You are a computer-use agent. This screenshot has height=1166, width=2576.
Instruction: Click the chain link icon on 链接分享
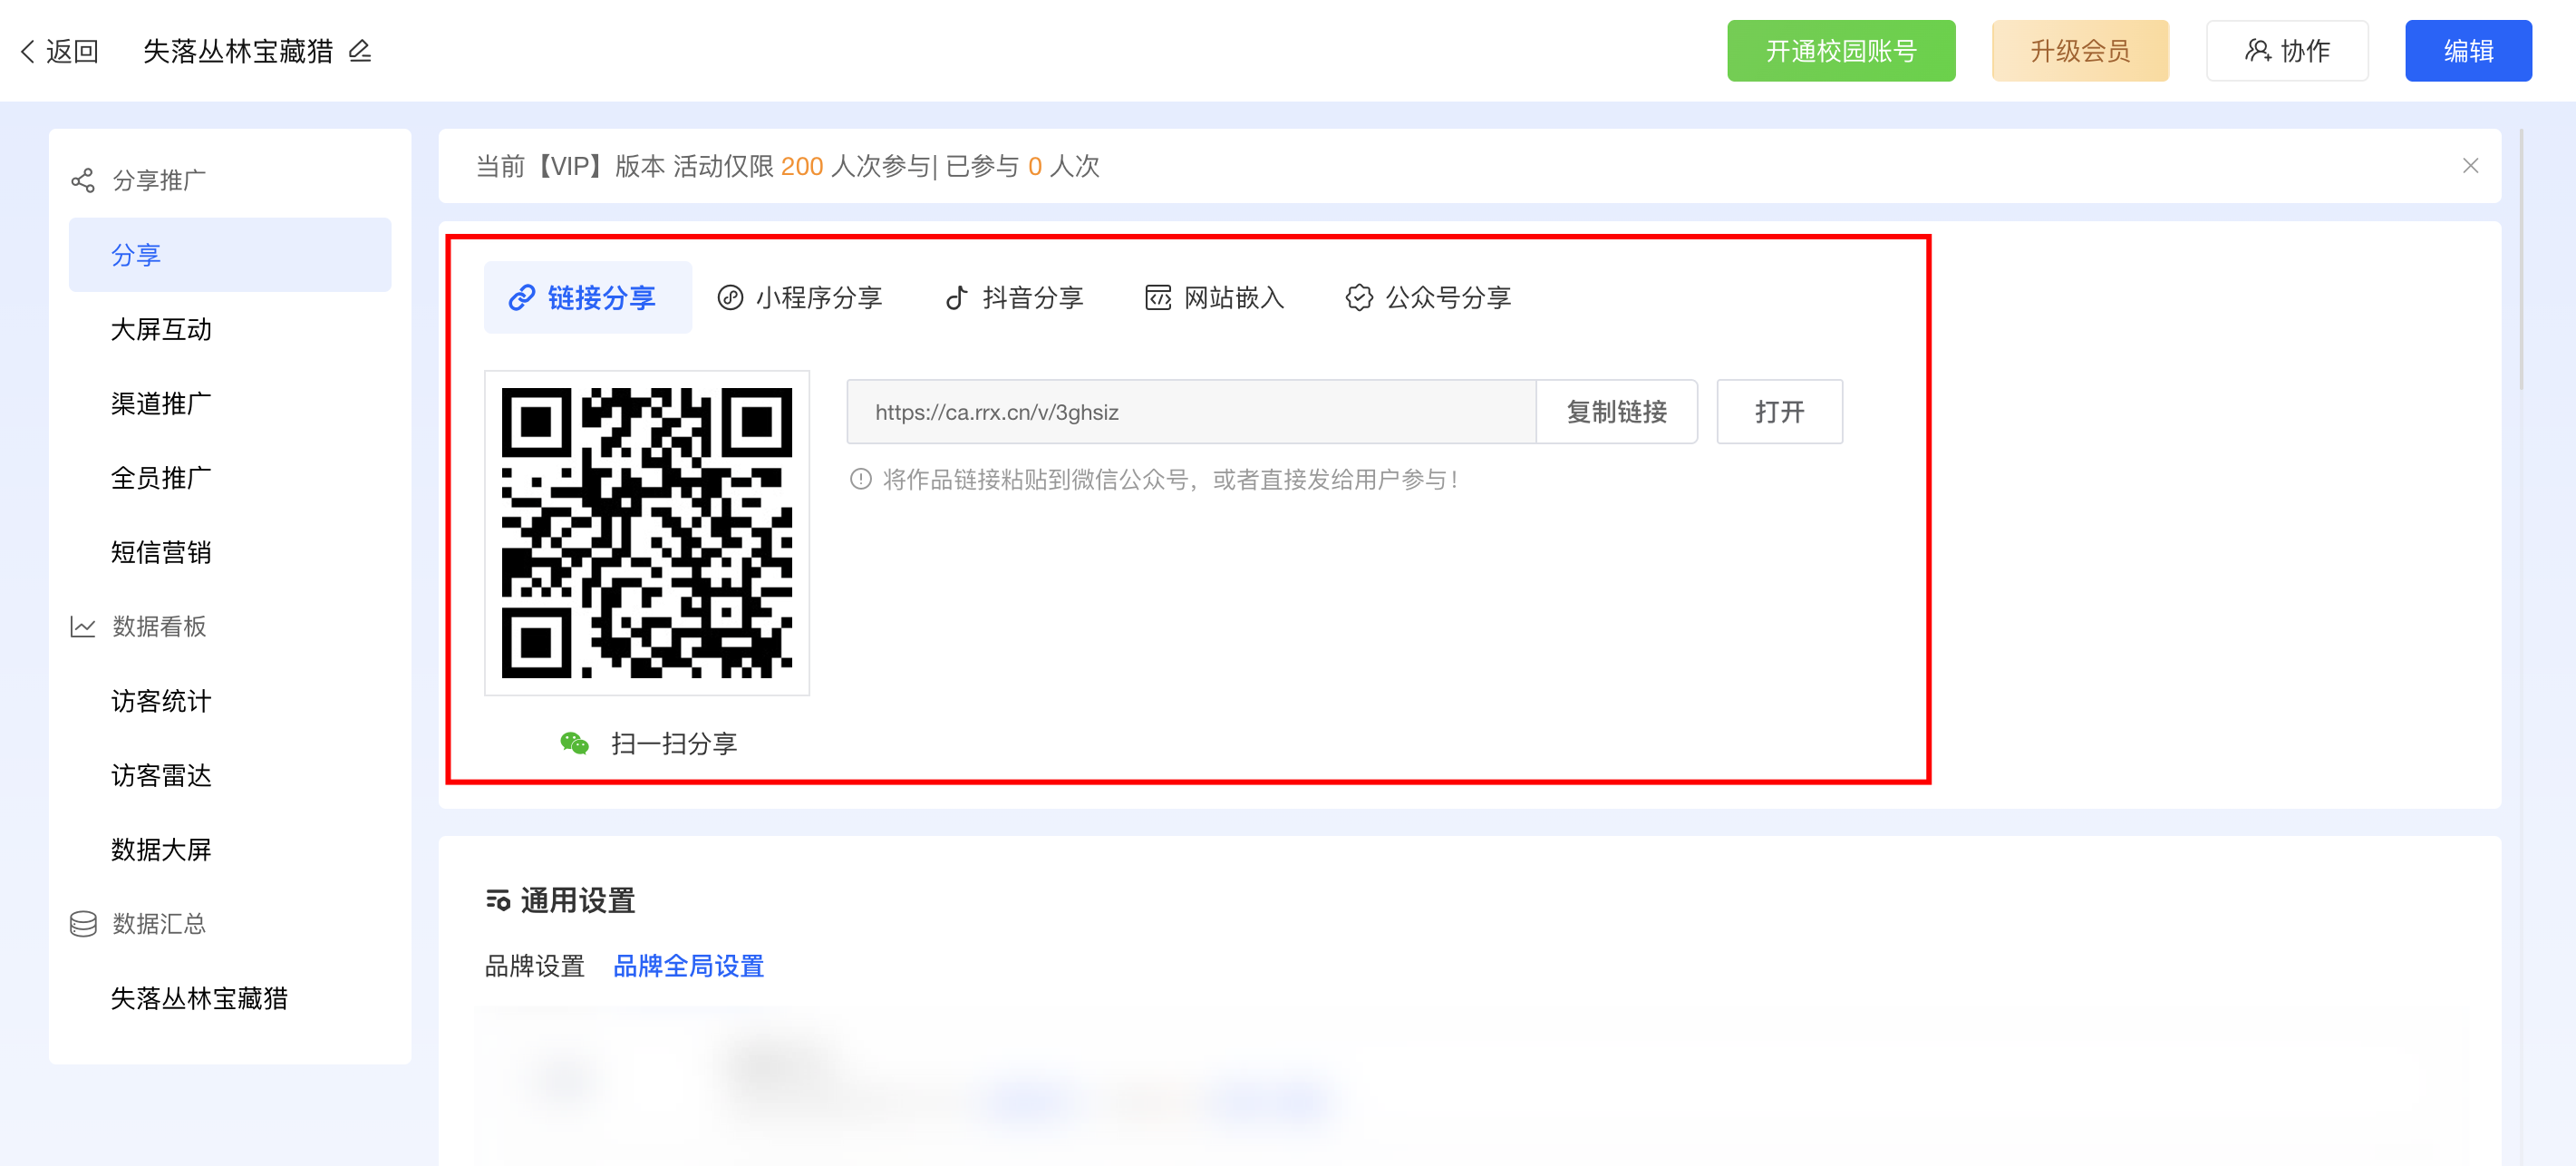click(x=522, y=298)
